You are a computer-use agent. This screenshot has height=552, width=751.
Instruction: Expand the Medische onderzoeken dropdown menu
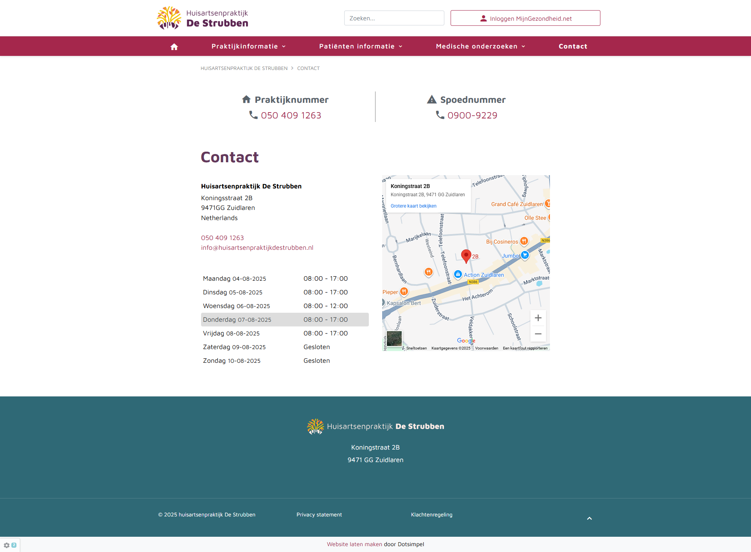pos(480,47)
